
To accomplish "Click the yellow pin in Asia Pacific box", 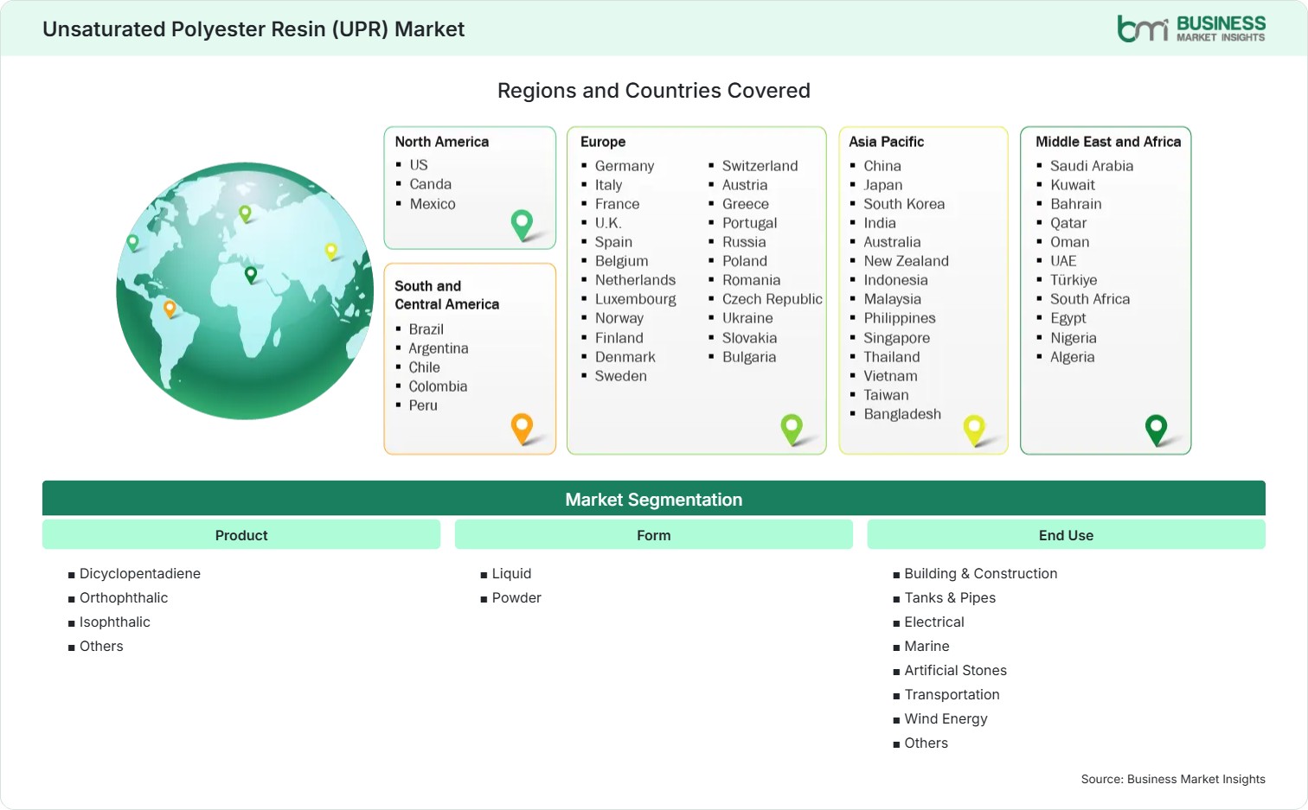I will point(974,430).
